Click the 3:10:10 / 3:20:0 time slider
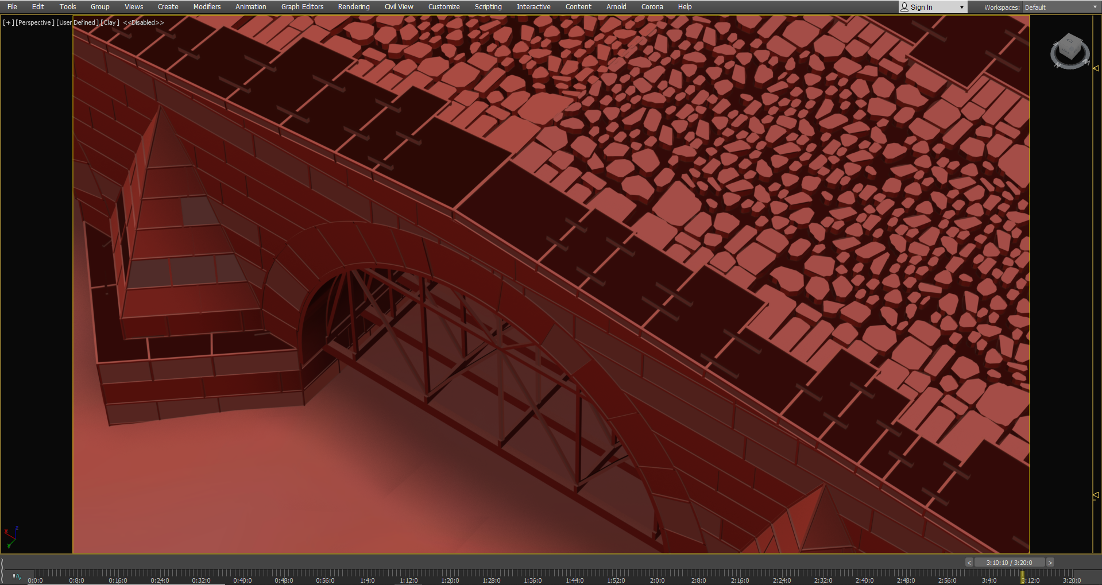 [x=1010, y=563]
